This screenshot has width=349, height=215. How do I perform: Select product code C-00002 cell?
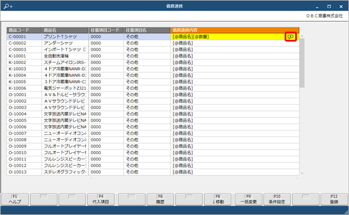[x=24, y=43]
